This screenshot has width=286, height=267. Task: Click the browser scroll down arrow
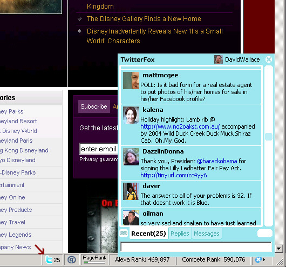pyautogui.click(x=278, y=249)
